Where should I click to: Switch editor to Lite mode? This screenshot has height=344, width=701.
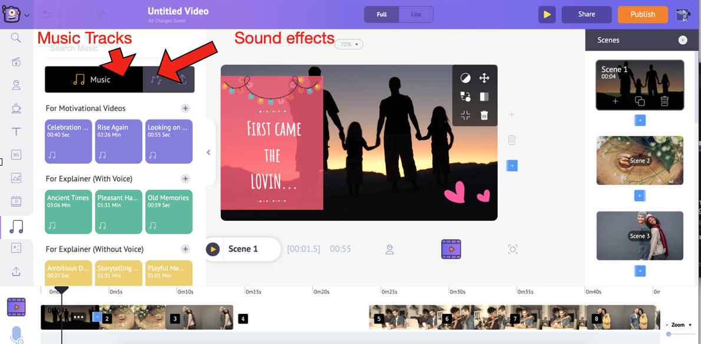click(x=416, y=14)
